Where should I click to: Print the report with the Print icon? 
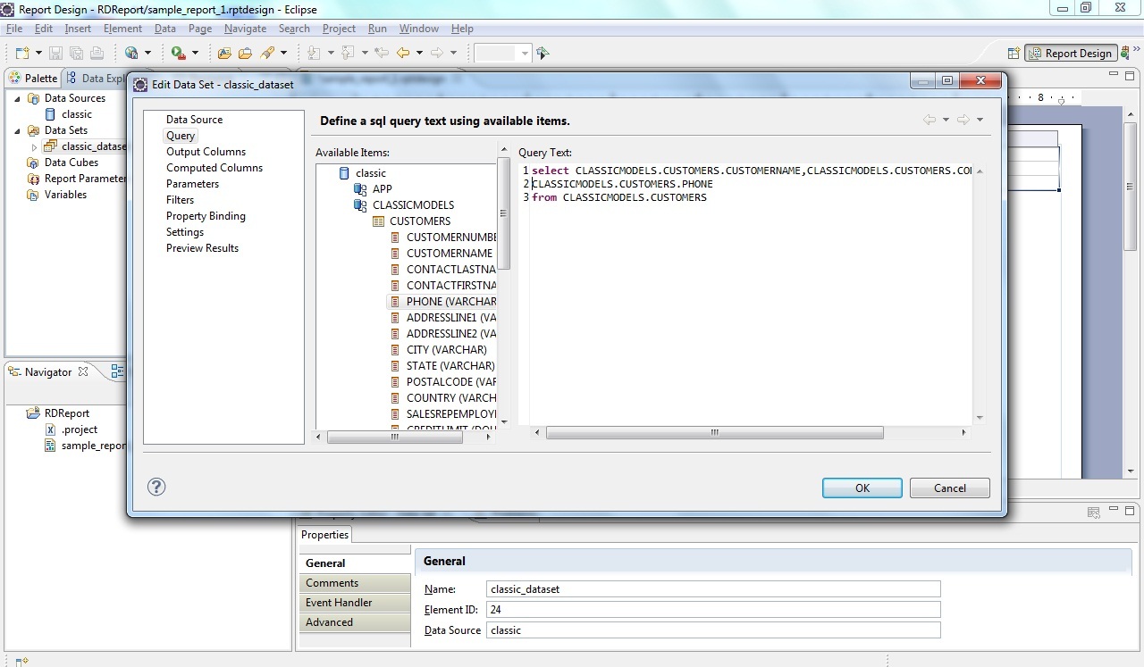pyautogui.click(x=96, y=53)
